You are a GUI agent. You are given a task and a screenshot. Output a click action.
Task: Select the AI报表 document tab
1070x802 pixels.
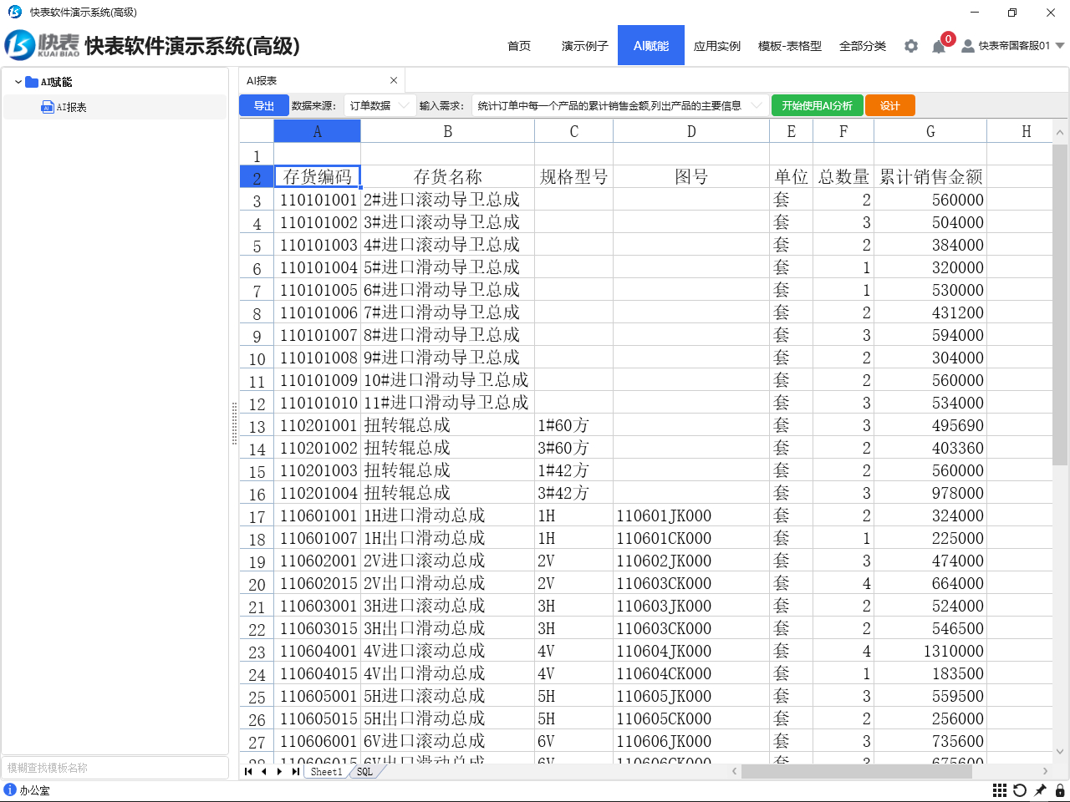coord(322,80)
